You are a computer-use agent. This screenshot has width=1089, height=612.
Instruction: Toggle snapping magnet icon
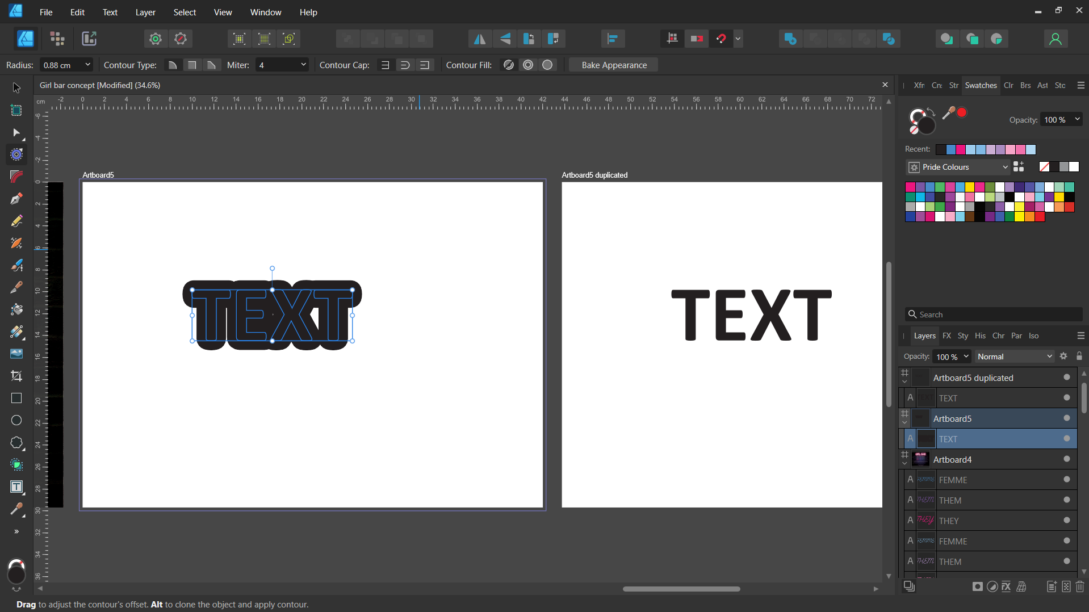pos(721,39)
